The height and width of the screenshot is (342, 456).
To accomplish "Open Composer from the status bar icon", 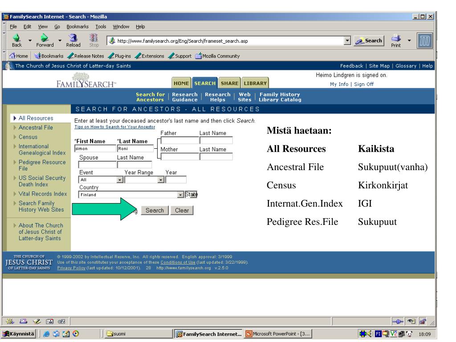I will [37, 322].
